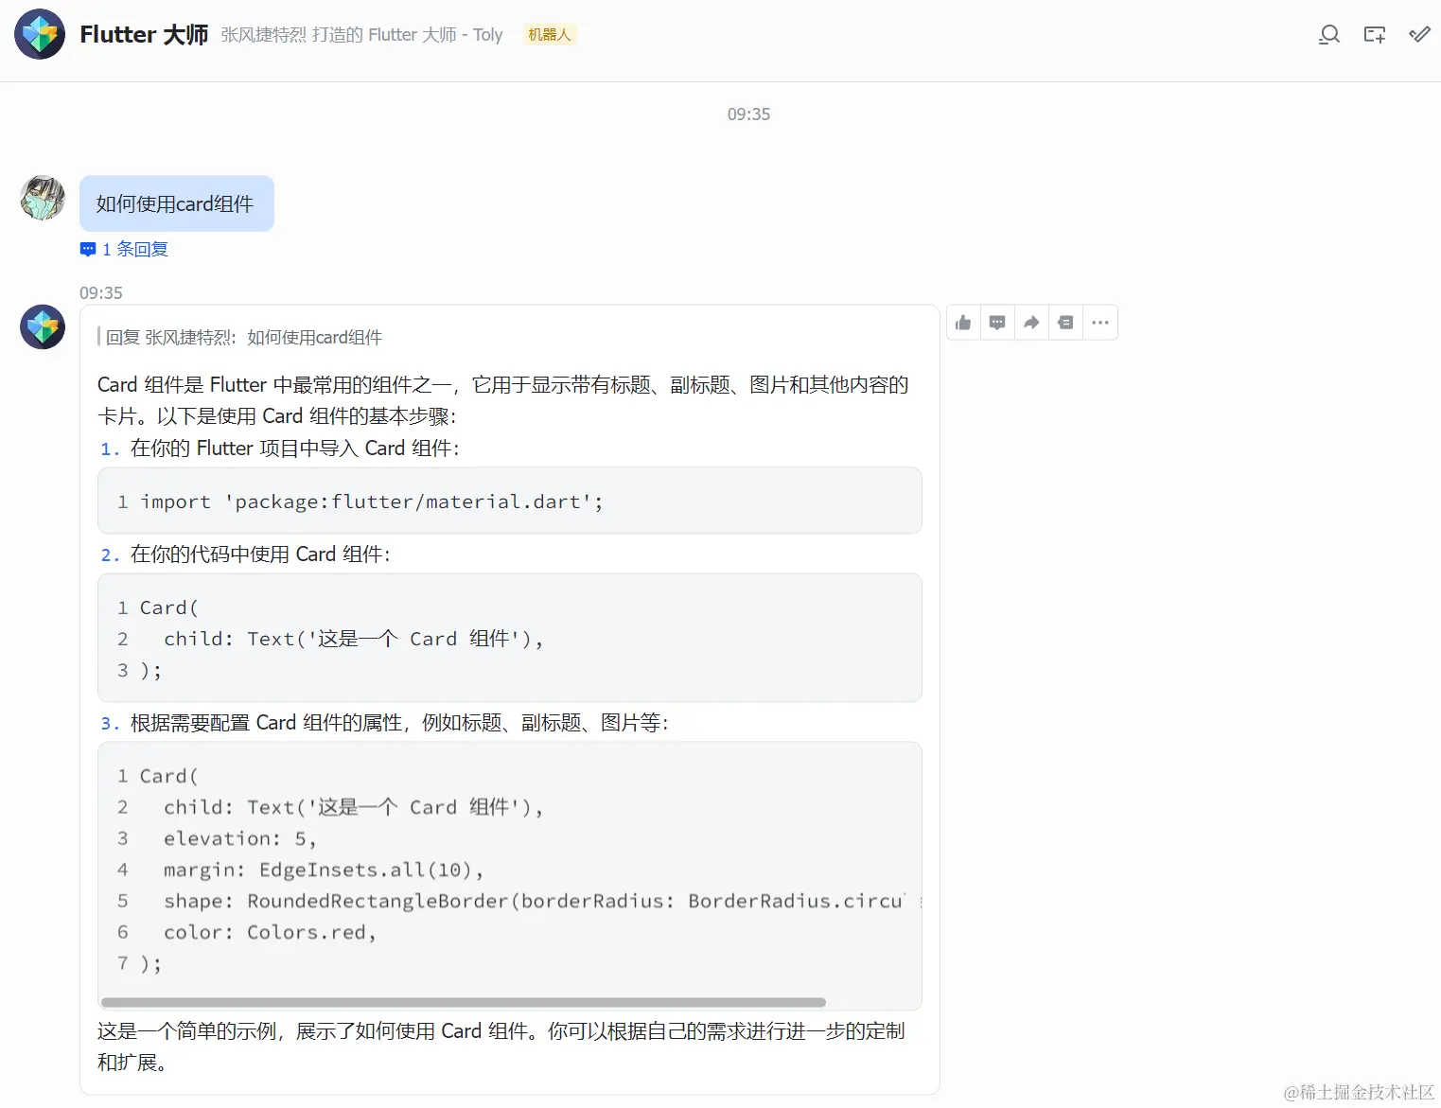
Task: Click step text 根据需要配置 Card 组件的属性
Action: pyautogui.click(x=399, y=724)
